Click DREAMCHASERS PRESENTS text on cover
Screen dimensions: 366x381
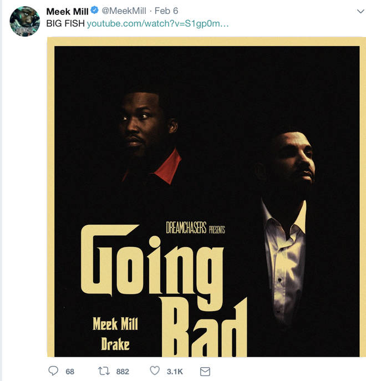(195, 228)
